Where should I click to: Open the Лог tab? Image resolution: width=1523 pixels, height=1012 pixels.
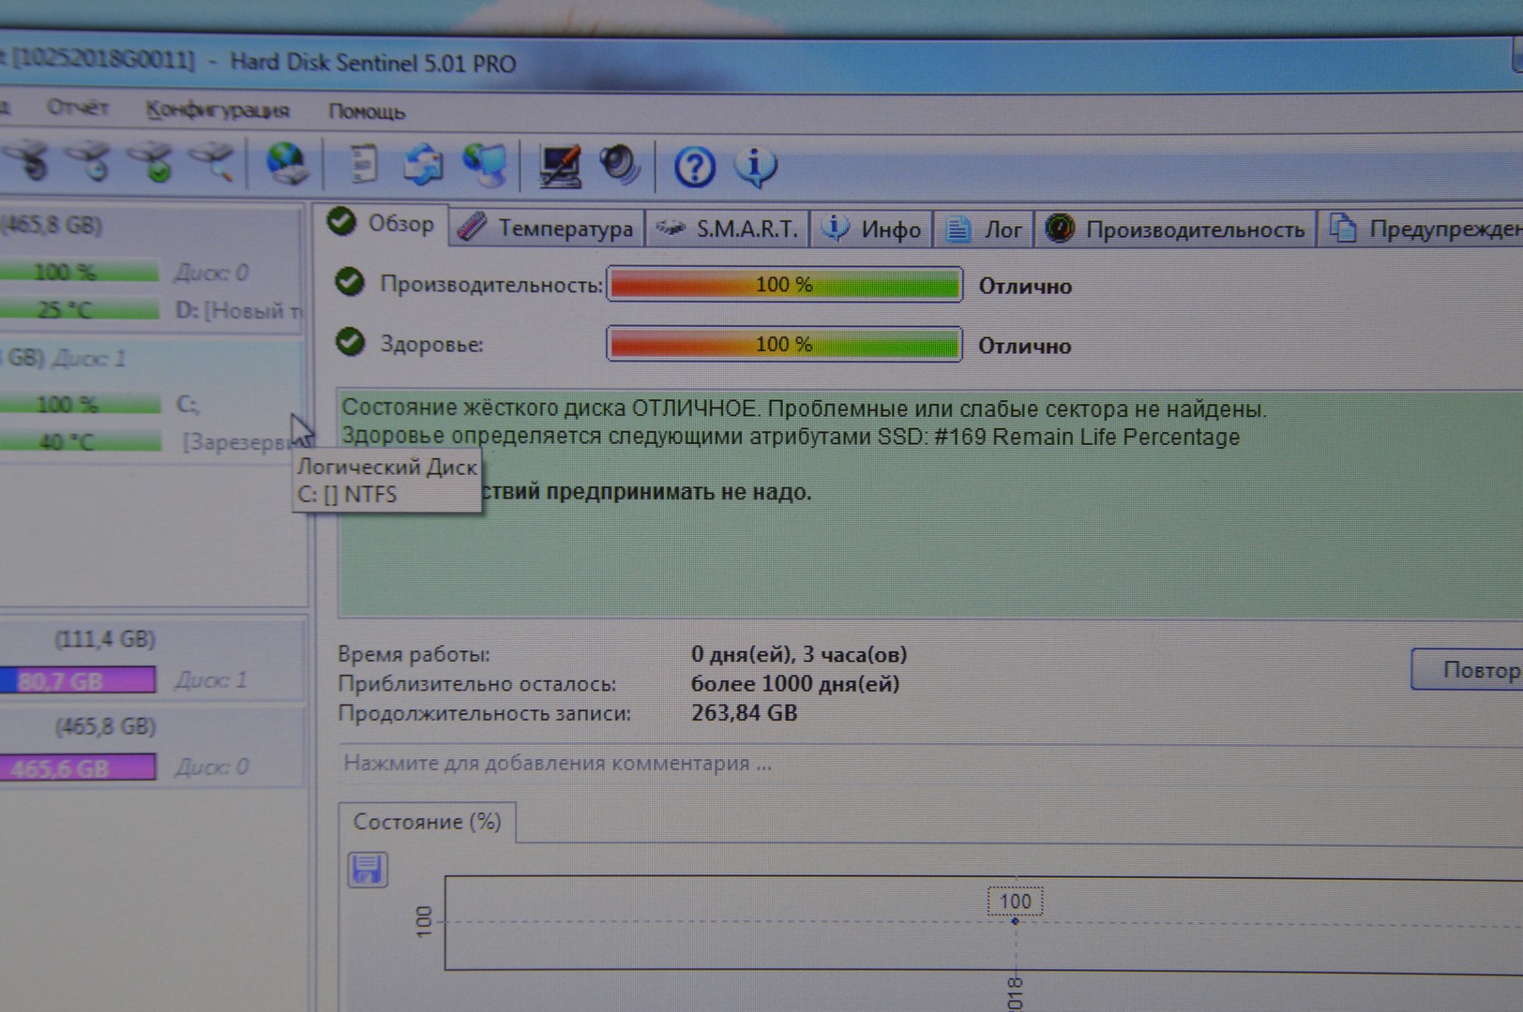pyautogui.click(x=985, y=230)
